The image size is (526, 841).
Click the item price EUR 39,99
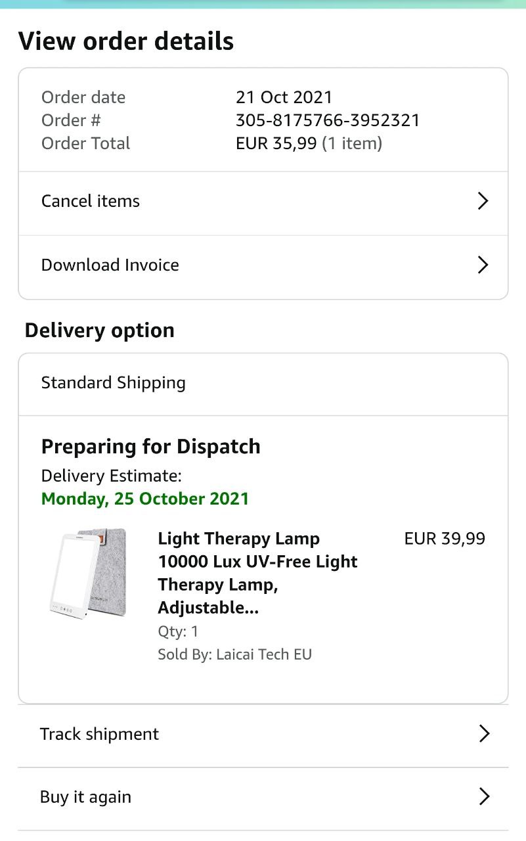click(x=445, y=539)
